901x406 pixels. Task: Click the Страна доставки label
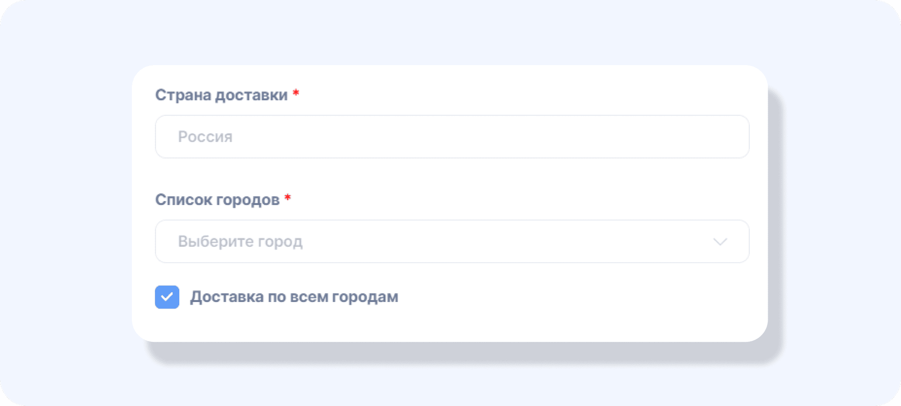(221, 95)
